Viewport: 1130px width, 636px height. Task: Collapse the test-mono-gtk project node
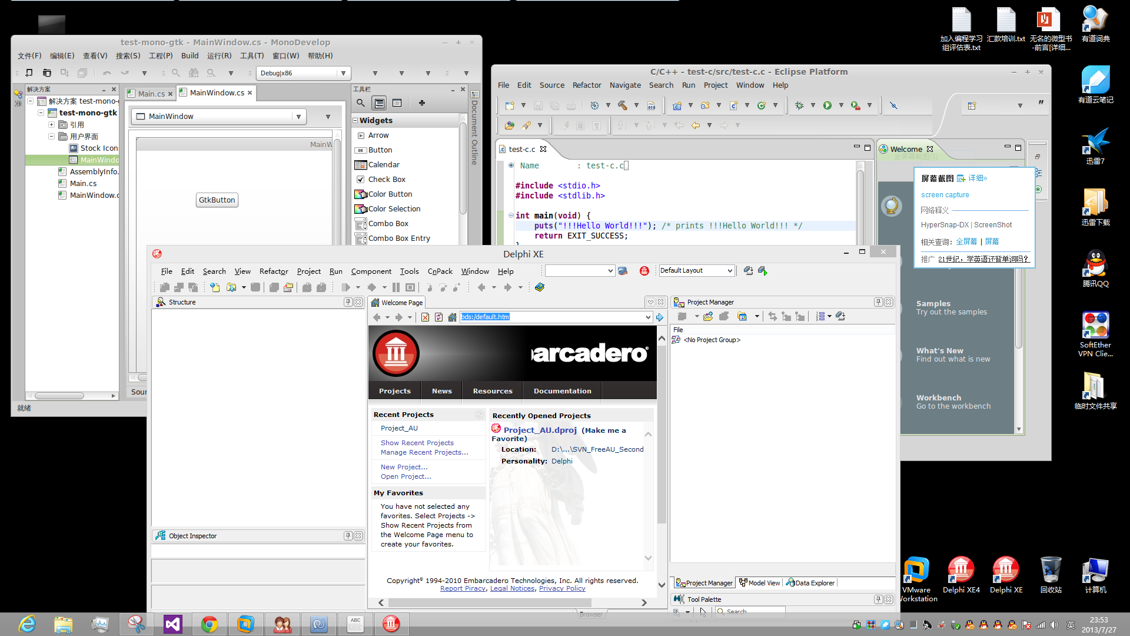coord(41,113)
